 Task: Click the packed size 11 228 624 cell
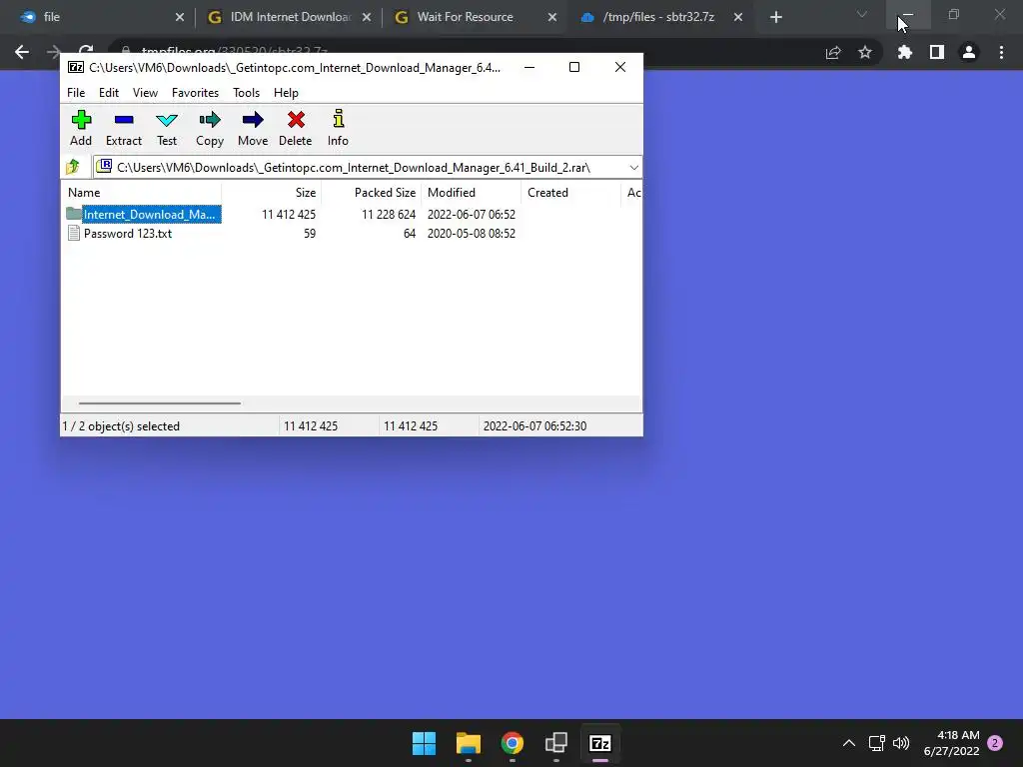click(x=389, y=214)
